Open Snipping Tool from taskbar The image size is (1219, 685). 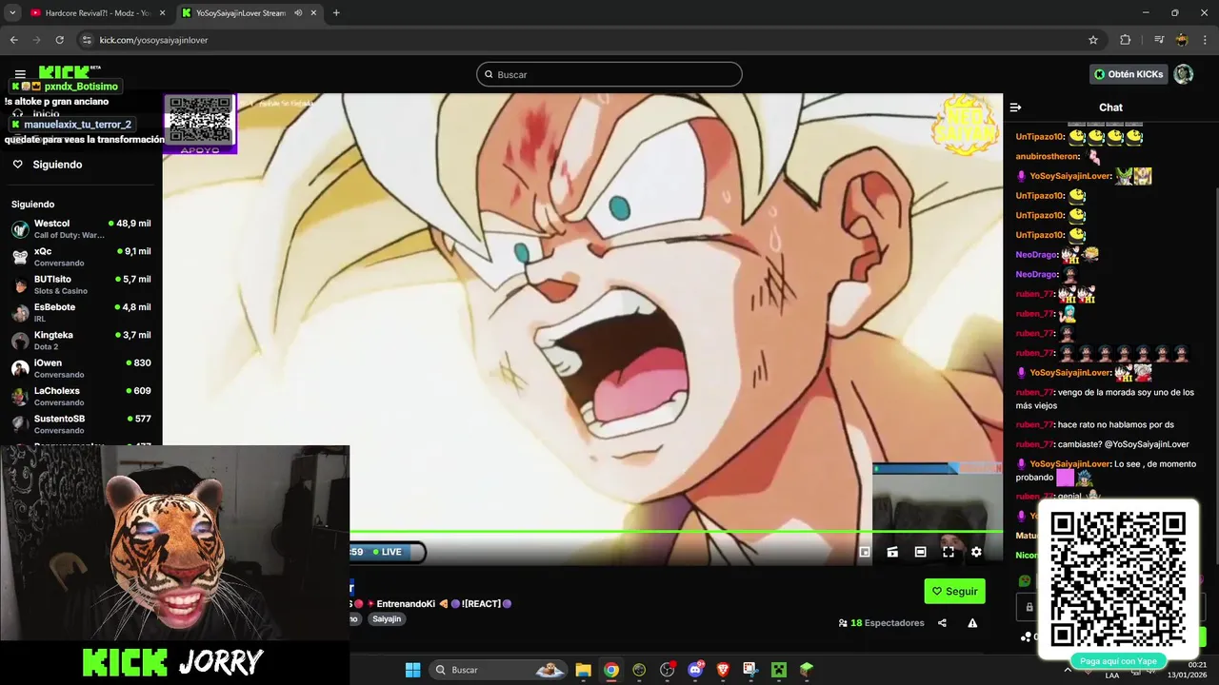point(750,670)
